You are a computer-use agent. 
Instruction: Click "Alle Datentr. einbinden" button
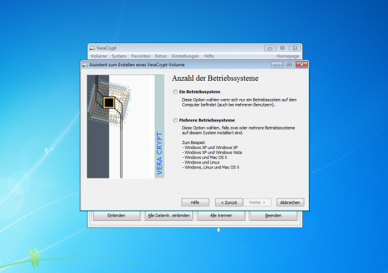click(169, 215)
